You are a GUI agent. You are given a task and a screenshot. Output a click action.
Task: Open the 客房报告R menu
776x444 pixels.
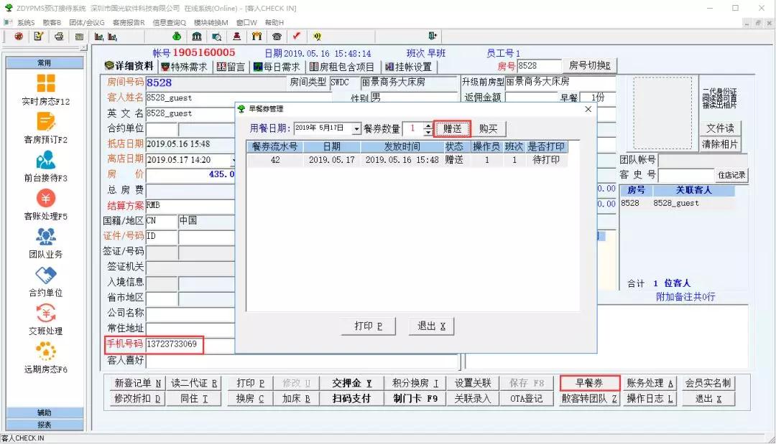tap(129, 22)
